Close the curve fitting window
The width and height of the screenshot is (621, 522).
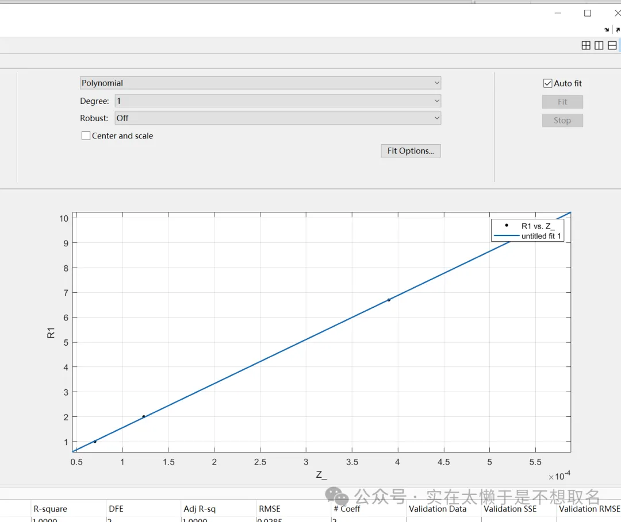(617, 13)
